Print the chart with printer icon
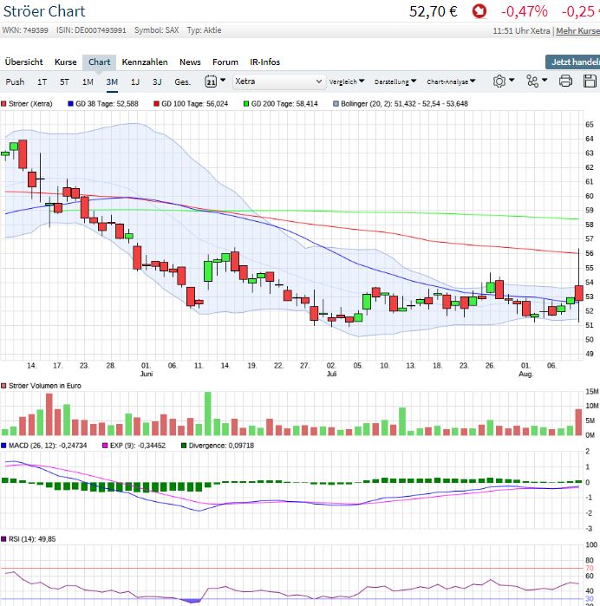 click(565, 81)
